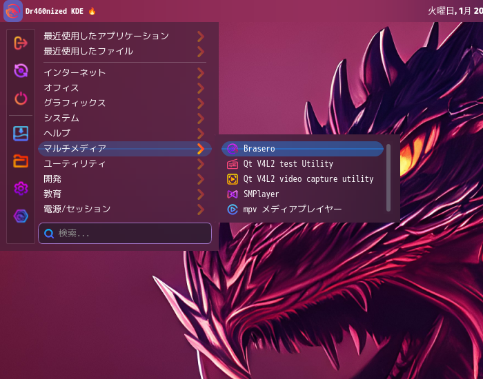
Task: Click the Dr460nized KDE panel label
Action: 55,12
